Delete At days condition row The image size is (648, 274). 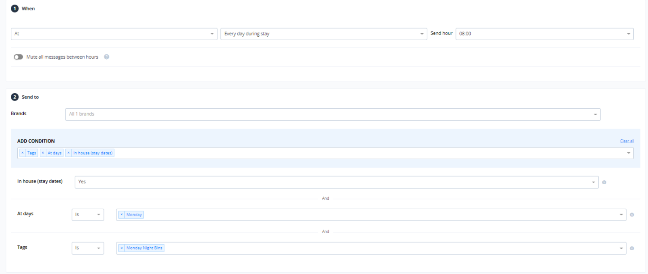pyautogui.click(x=632, y=215)
